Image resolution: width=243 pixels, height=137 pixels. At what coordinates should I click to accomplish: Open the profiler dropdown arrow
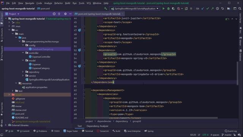(182, 9)
